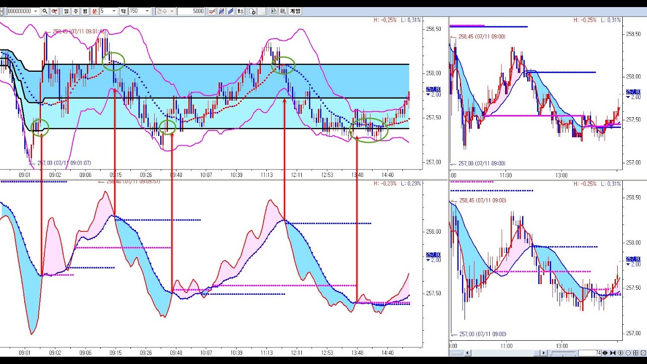Click the compress horizontal spacing arrows icon

click(x=613, y=353)
